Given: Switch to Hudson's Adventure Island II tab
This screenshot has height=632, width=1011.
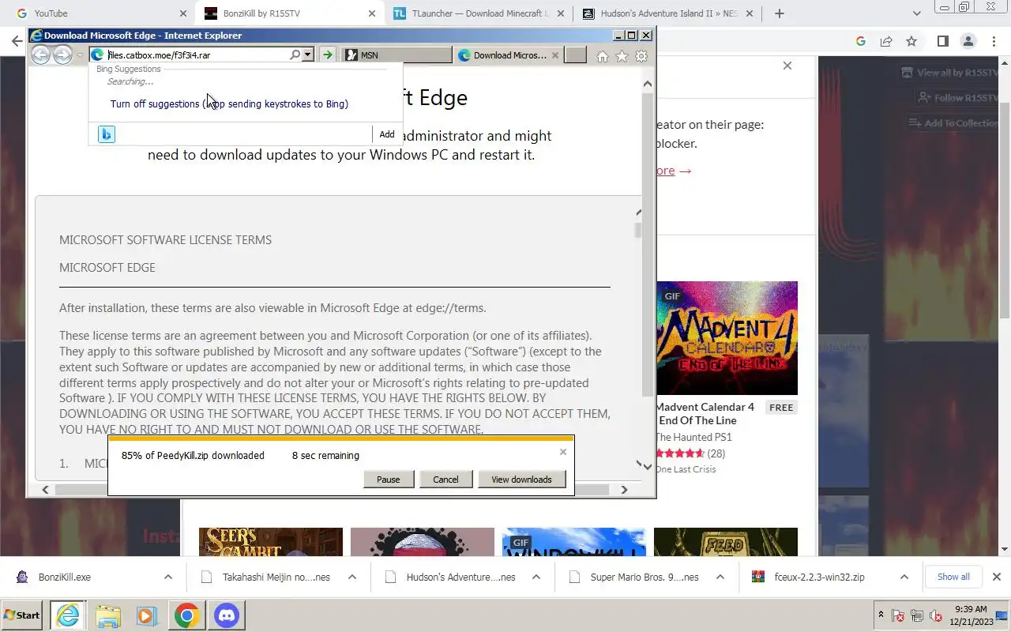Looking at the screenshot, I should (668, 13).
